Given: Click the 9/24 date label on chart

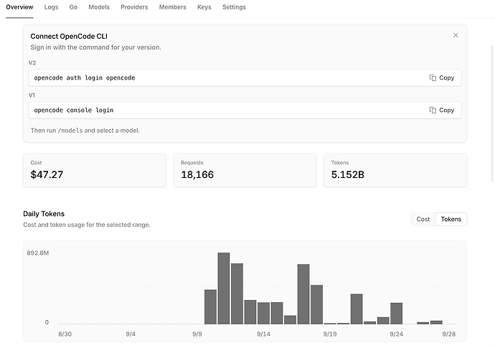Looking at the screenshot, I should [396, 334].
